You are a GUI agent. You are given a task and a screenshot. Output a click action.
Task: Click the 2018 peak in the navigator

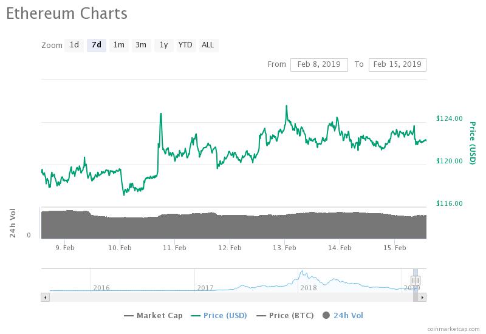[x=302, y=271]
